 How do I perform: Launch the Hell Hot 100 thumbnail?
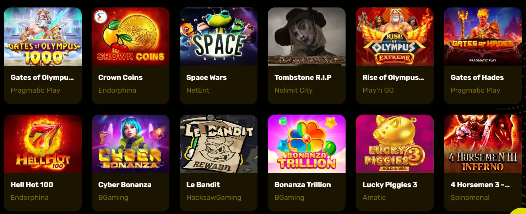click(43, 144)
